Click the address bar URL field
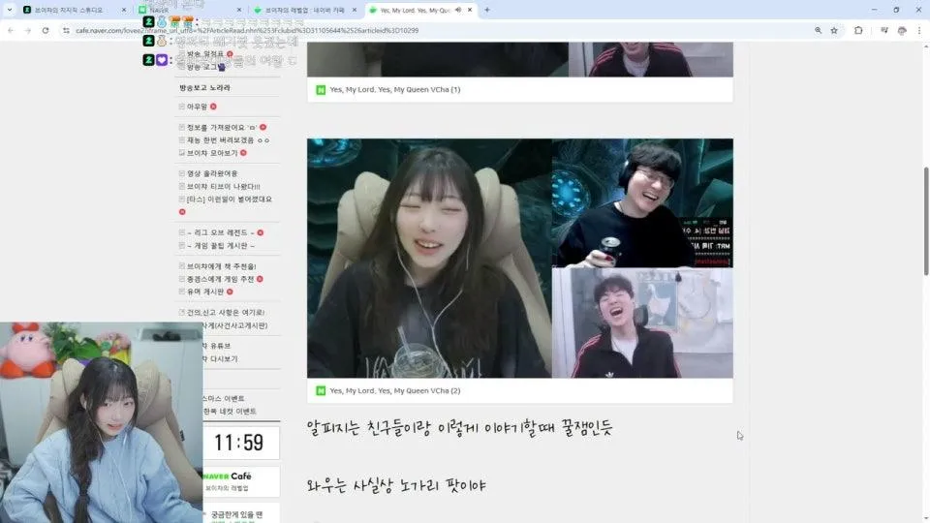930x523 pixels. 439,30
